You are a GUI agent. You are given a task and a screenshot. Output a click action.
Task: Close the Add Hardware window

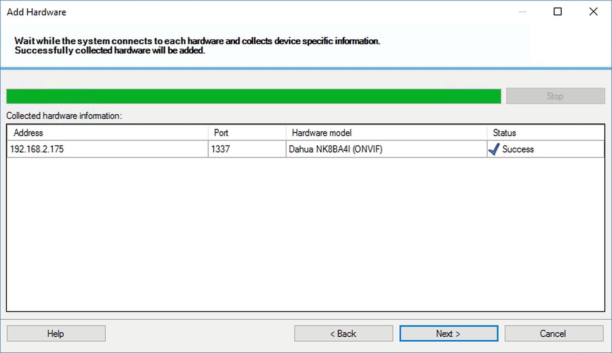(593, 12)
